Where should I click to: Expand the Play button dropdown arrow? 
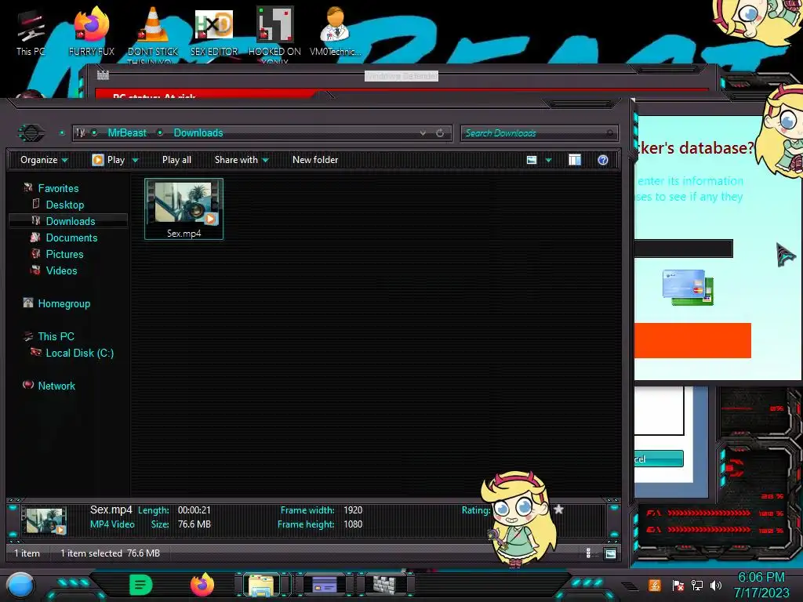pyautogui.click(x=135, y=160)
